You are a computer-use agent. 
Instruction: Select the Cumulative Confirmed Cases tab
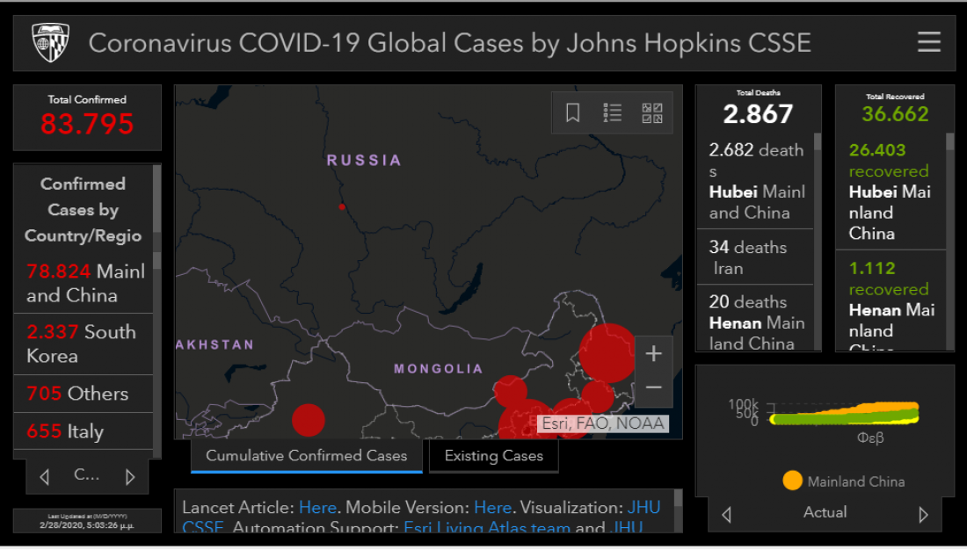click(306, 456)
